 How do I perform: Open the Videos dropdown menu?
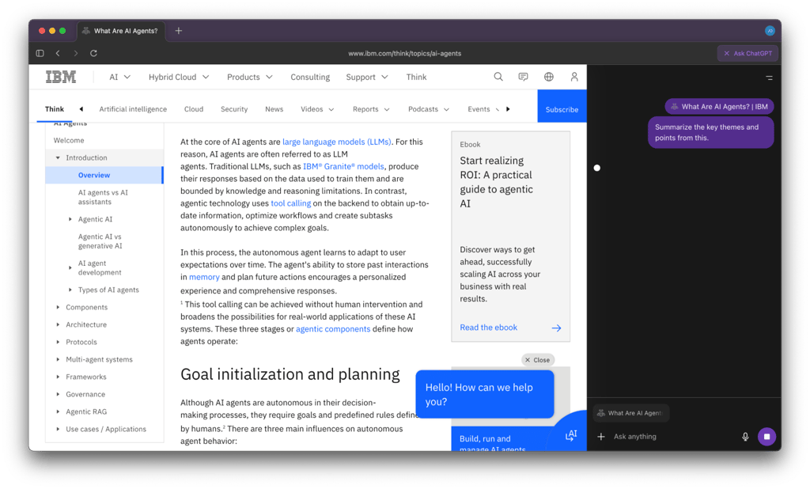pos(317,109)
